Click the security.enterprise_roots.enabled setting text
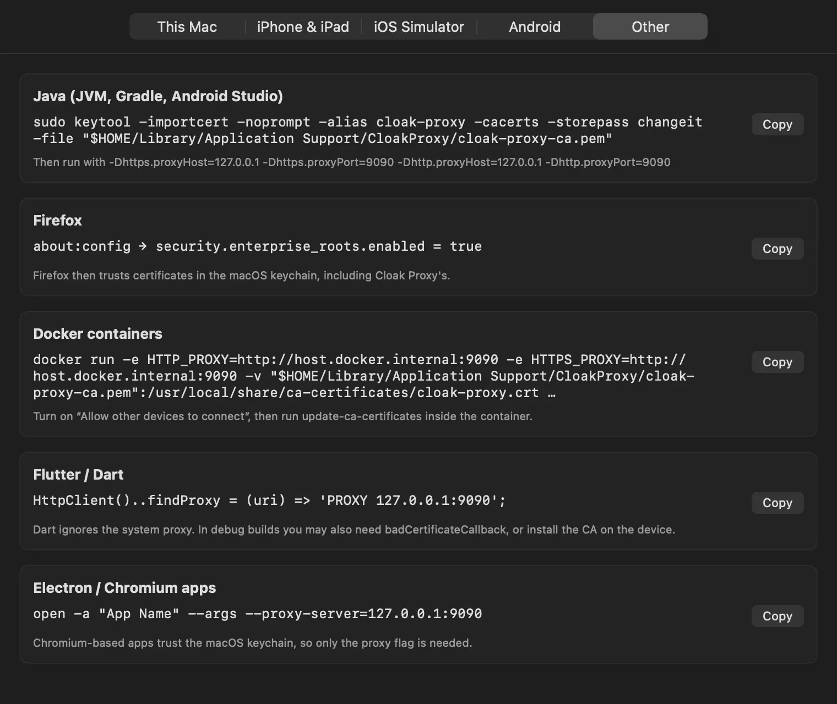The width and height of the screenshot is (837, 704). (258, 246)
